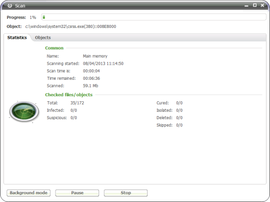Click the scan progress bar
Viewport: 270px width, 202px height.
pyautogui.click(x=154, y=17)
